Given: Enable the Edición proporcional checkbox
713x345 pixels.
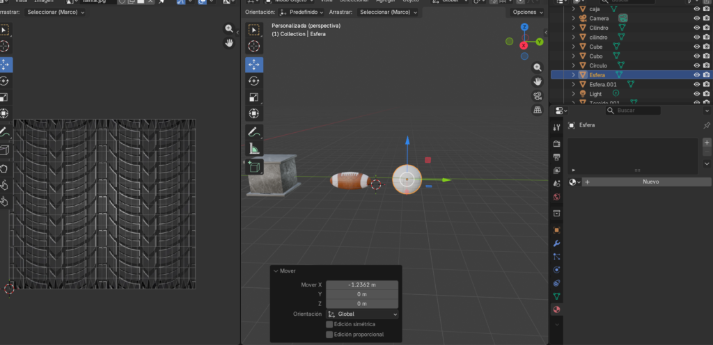Looking at the screenshot, I should coord(329,335).
